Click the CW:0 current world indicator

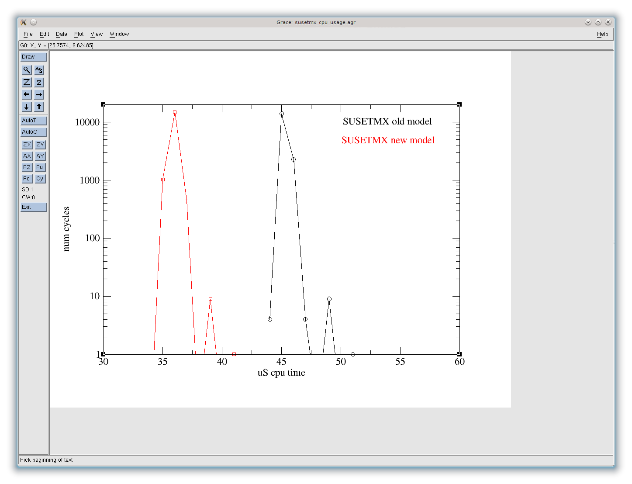click(x=28, y=197)
